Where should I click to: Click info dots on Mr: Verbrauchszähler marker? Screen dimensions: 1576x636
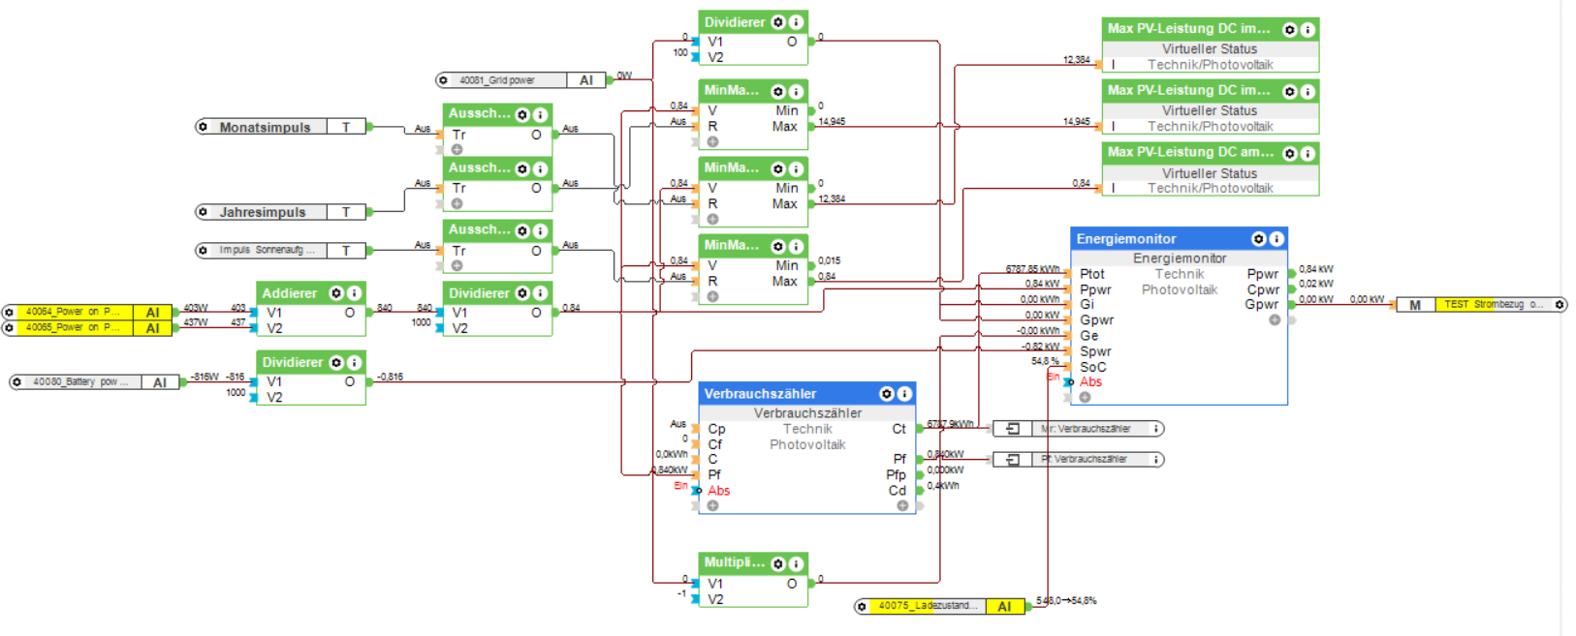tap(1156, 429)
